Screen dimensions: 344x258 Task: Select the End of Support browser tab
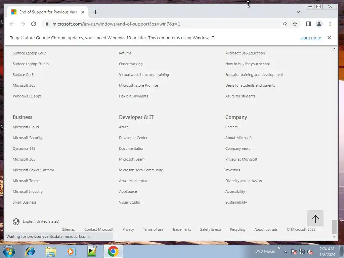pos(48,12)
